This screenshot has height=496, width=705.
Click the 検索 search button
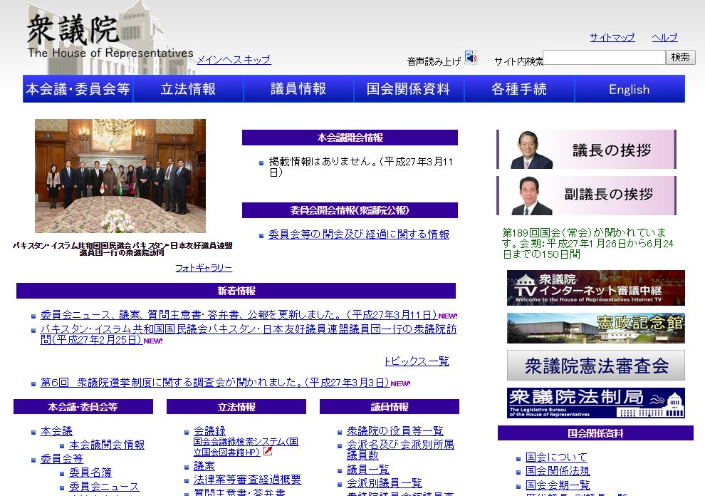[680, 57]
